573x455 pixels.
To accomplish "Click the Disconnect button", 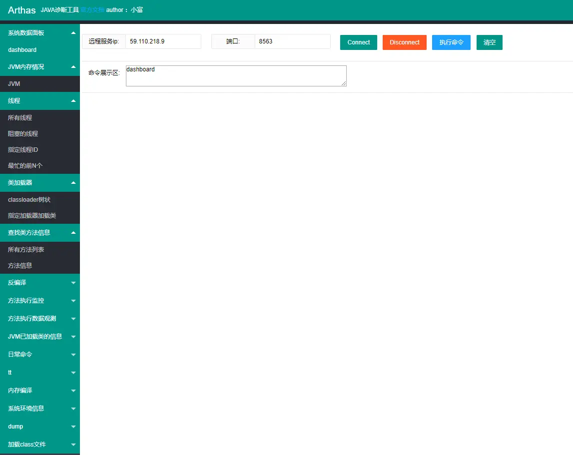I will point(405,42).
